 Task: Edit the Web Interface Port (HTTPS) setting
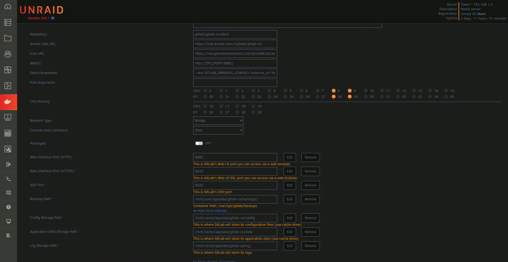(x=290, y=171)
